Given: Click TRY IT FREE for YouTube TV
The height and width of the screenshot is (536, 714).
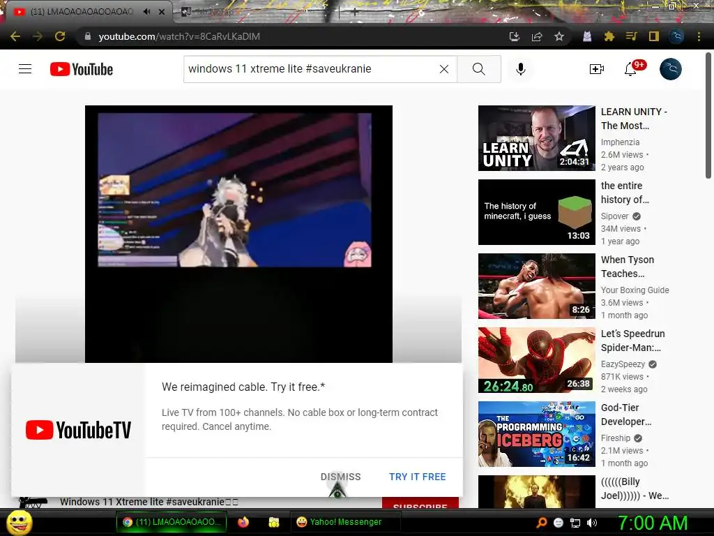Looking at the screenshot, I should pos(418,477).
